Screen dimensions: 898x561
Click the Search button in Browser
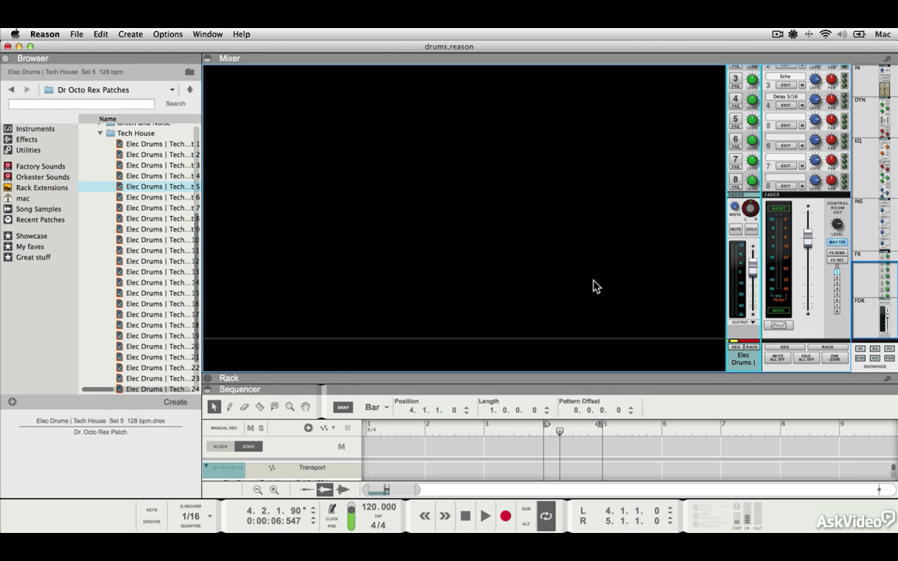[x=175, y=104]
